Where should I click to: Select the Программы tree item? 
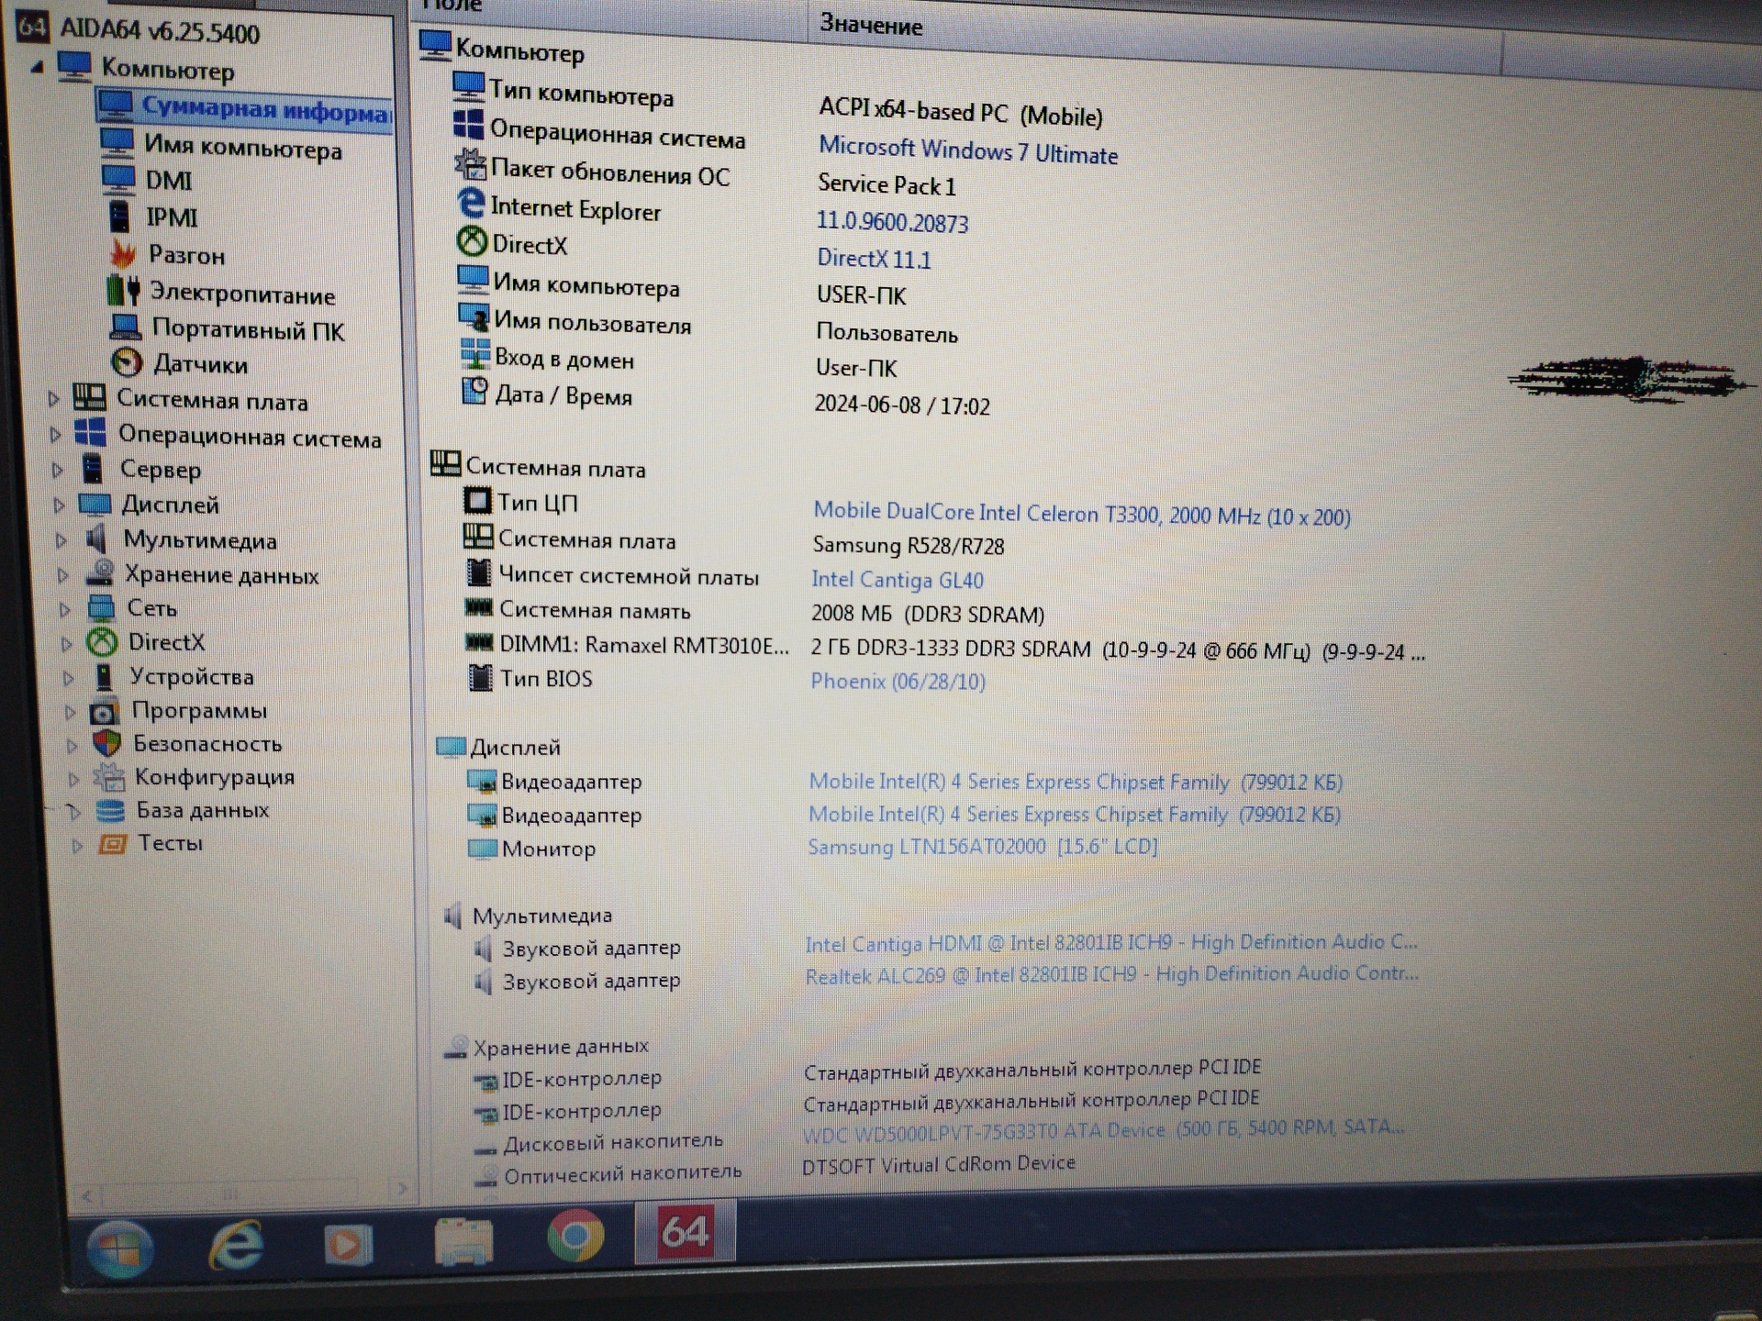(x=199, y=710)
